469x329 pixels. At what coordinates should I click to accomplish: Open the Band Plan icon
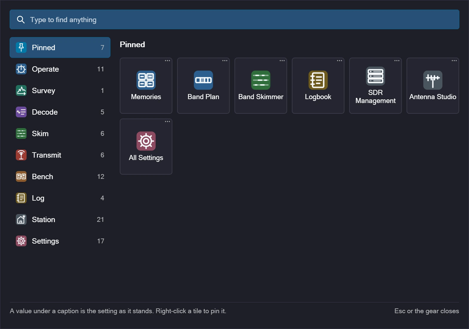[x=203, y=80]
